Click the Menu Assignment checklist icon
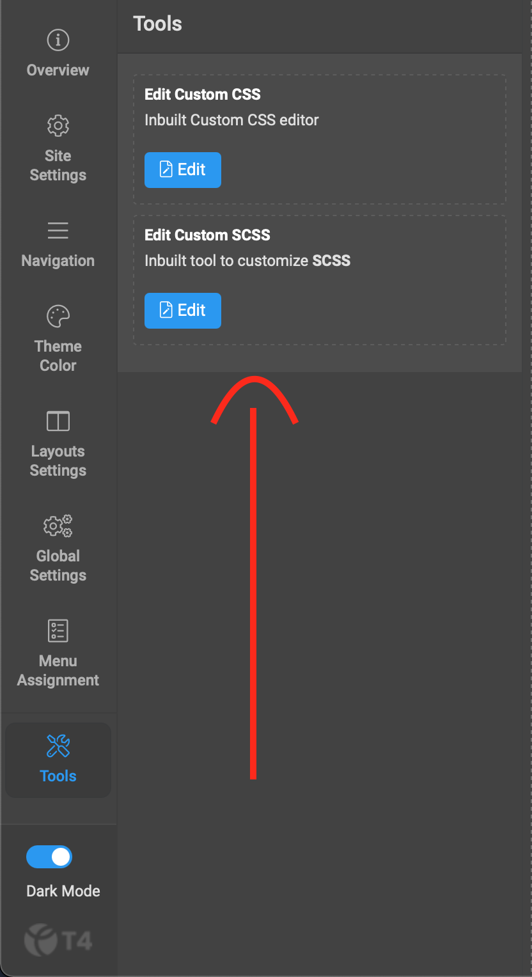 pyautogui.click(x=58, y=631)
